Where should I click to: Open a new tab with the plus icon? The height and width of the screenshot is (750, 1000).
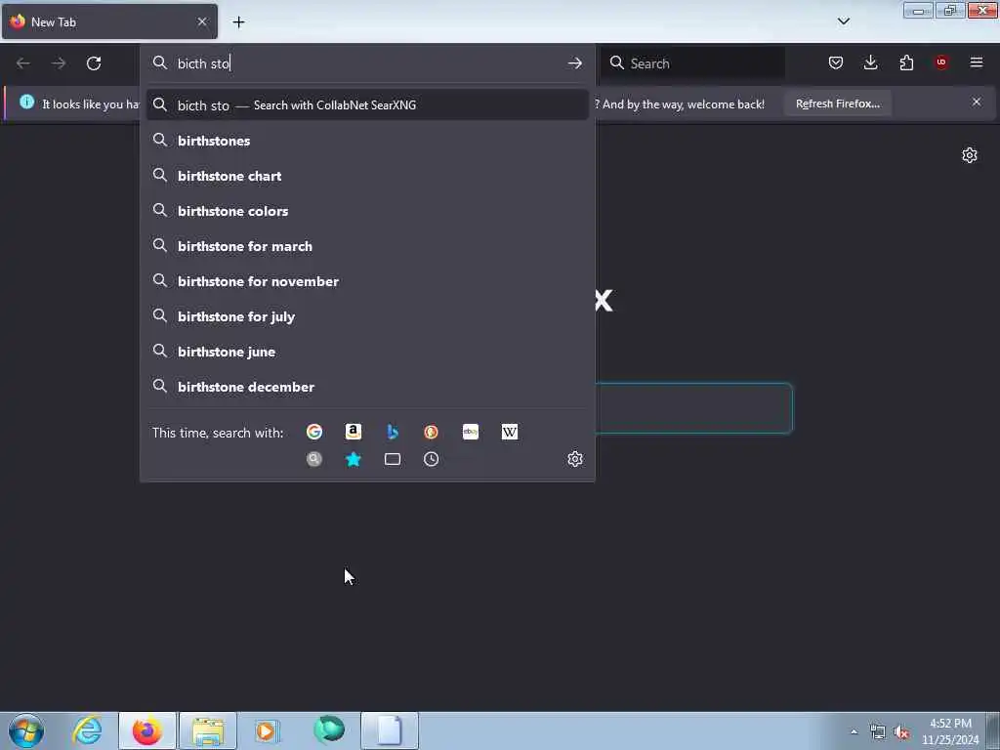pos(238,22)
